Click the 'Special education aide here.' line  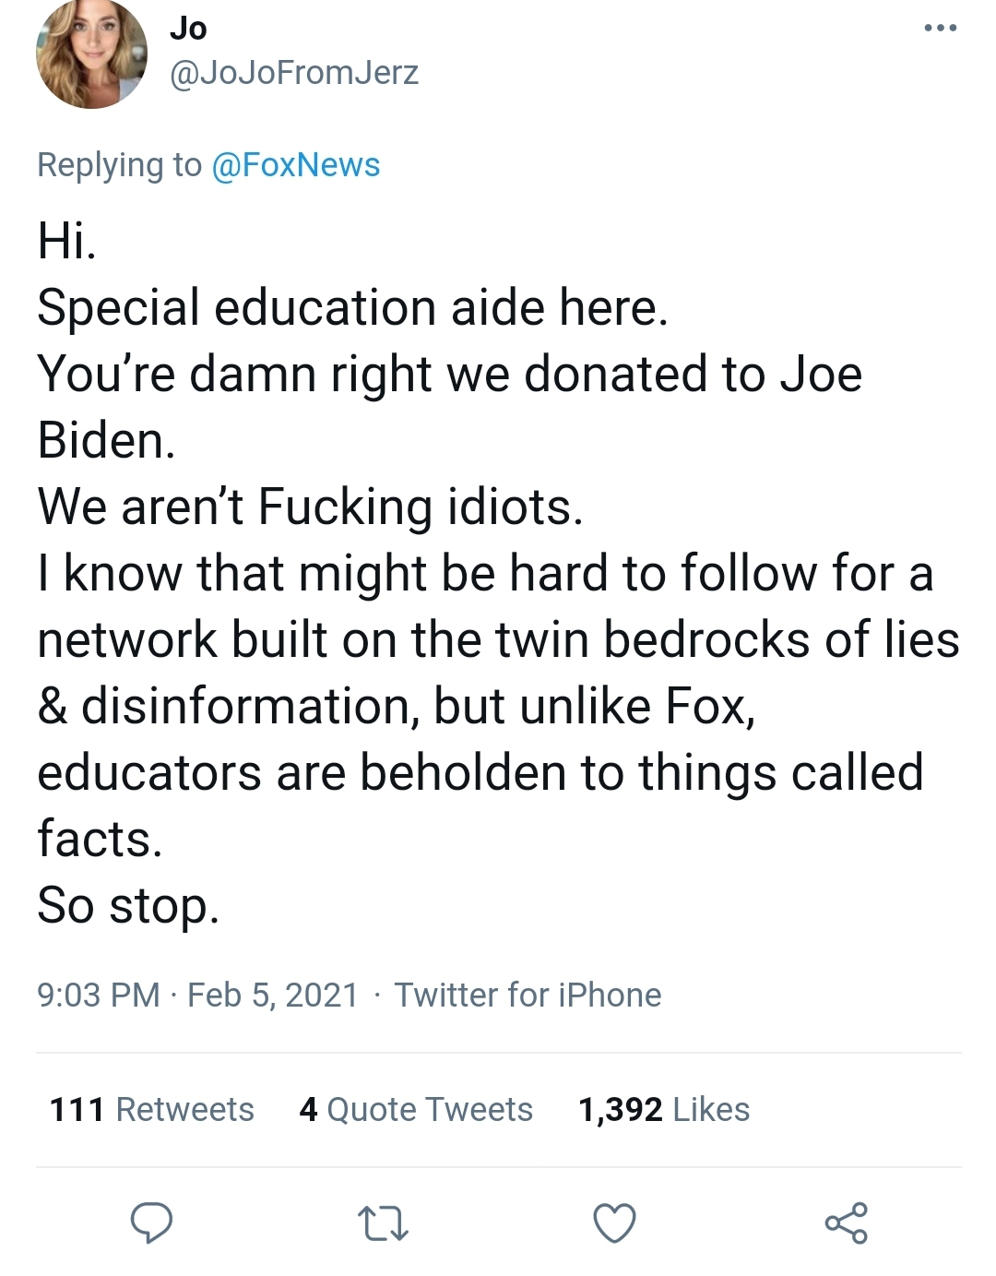pyautogui.click(x=352, y=308)
